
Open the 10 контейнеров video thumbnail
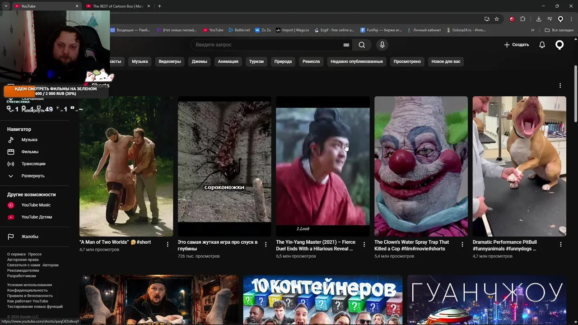point(323,300)
